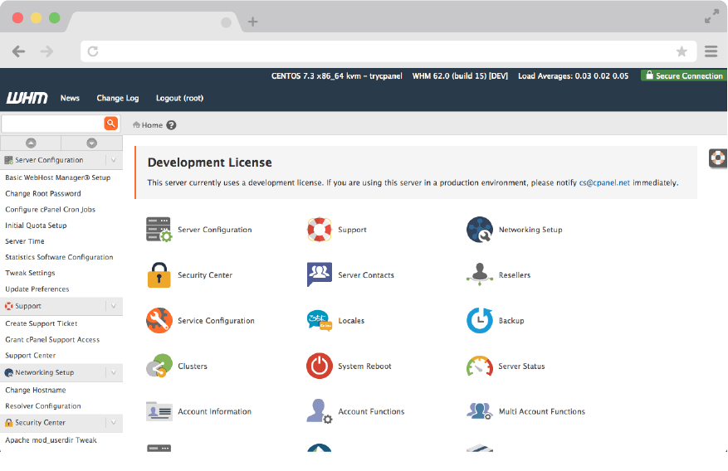Open Configure cPanel Cron Jobs link
Image resolution: width=728 pixels, height=471 pixels.
tap(50, 210)
